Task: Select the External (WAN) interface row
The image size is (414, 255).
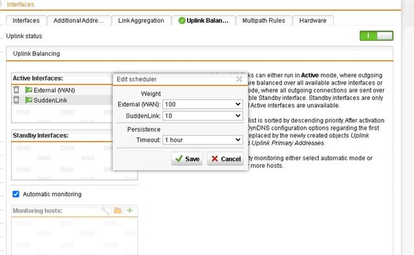Action: 62,90
